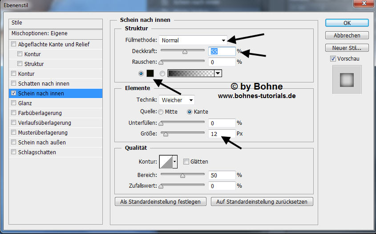Click the Unterfüllen slider handle
Image resolution: width=376 pixels, height=234 pixels.
pyautogui.click(x=161, y=123)
